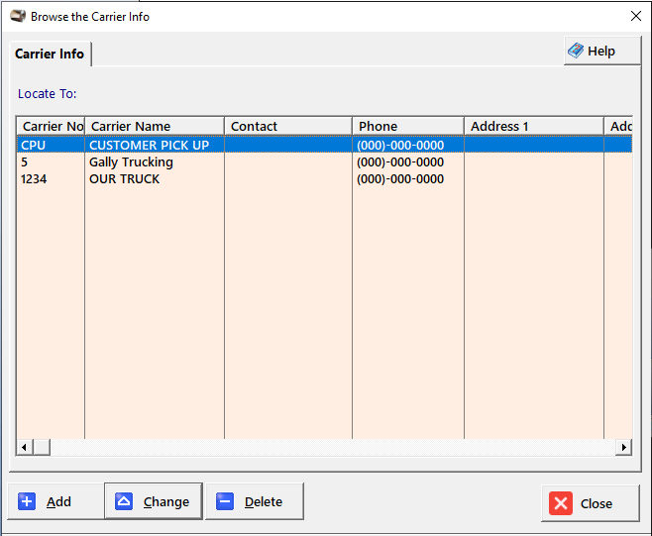Screen dimensions: 652x536
Task: Select the CUSTOMER PICK UP row
Action: tap(149, 145)
